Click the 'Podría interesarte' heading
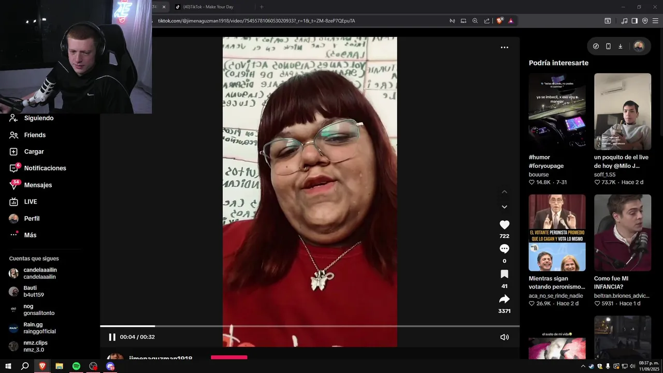Screen dimensions: 663x373 [x=558, y=63]
